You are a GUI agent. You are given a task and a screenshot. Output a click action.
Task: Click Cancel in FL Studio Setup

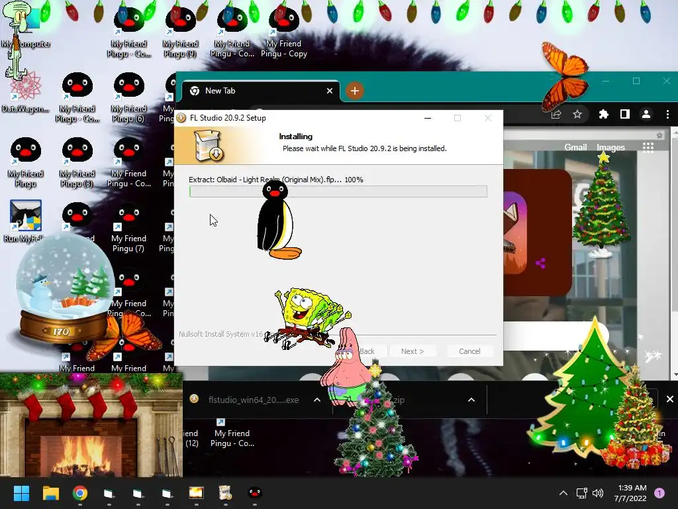469,351
